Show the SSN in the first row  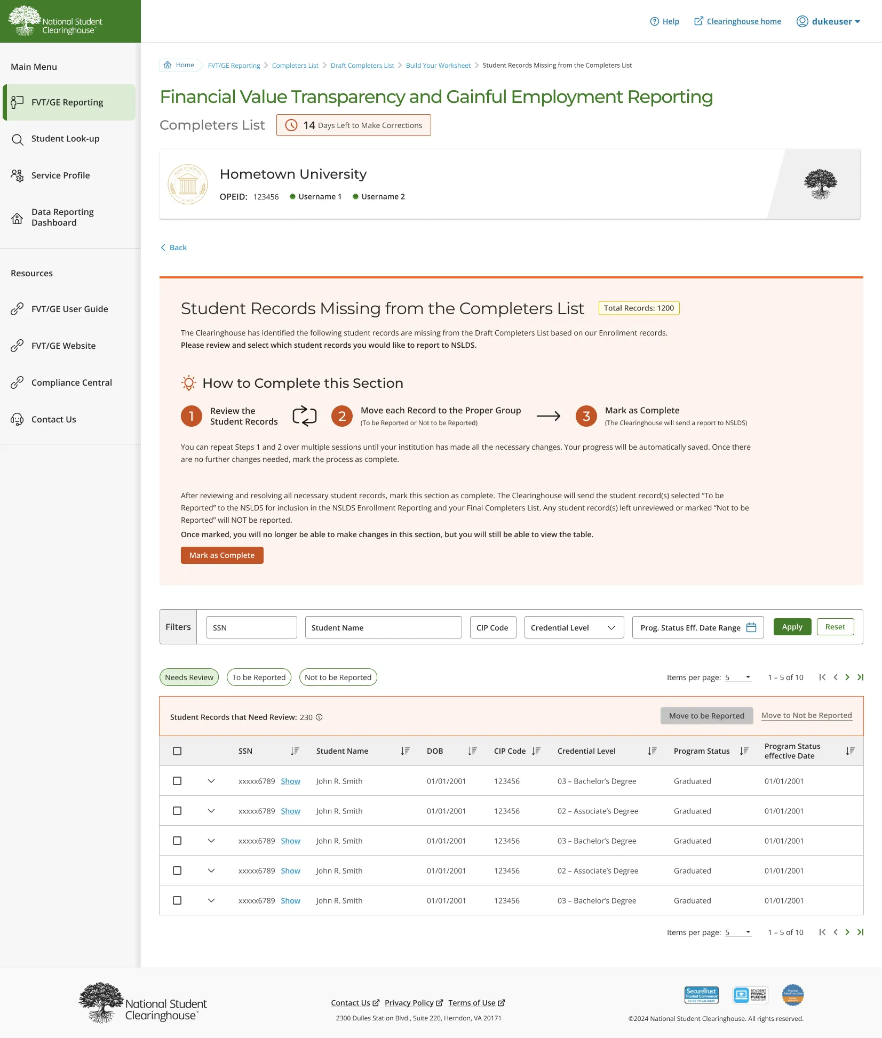point(291,781)
